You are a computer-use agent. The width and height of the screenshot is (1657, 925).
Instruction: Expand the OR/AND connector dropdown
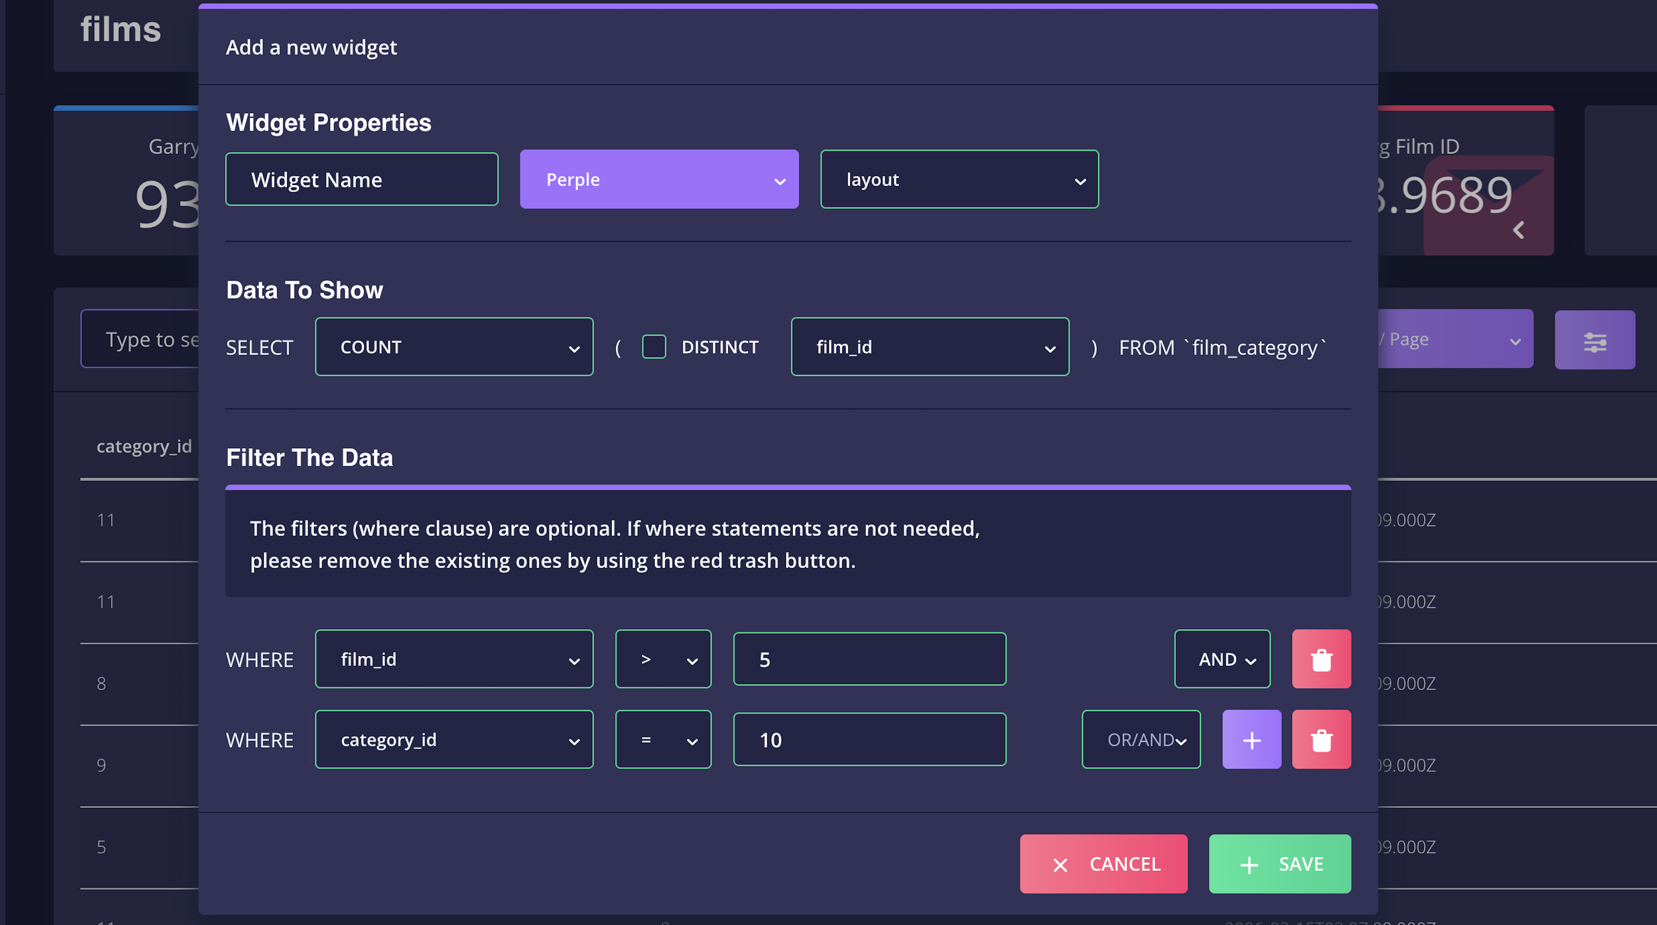[1141, 739]
